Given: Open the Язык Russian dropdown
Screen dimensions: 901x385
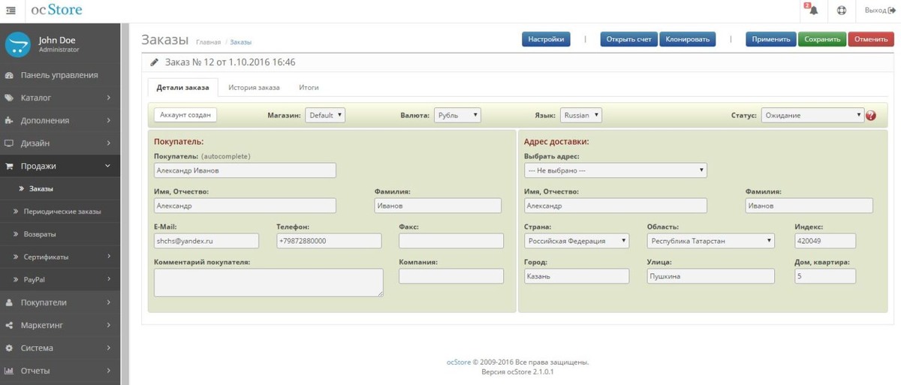Looking at the screenshot, I should (581, 116).
